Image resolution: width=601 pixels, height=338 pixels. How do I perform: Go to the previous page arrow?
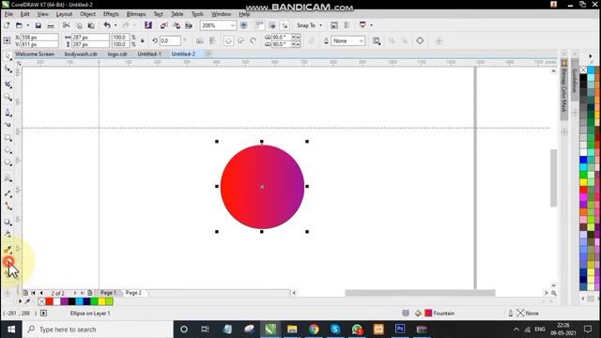click(41, 293)
